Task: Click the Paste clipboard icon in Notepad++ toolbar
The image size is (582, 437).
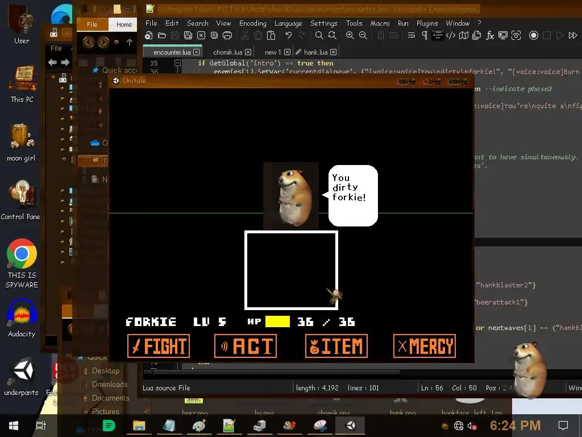Action: tap(271, 35)
